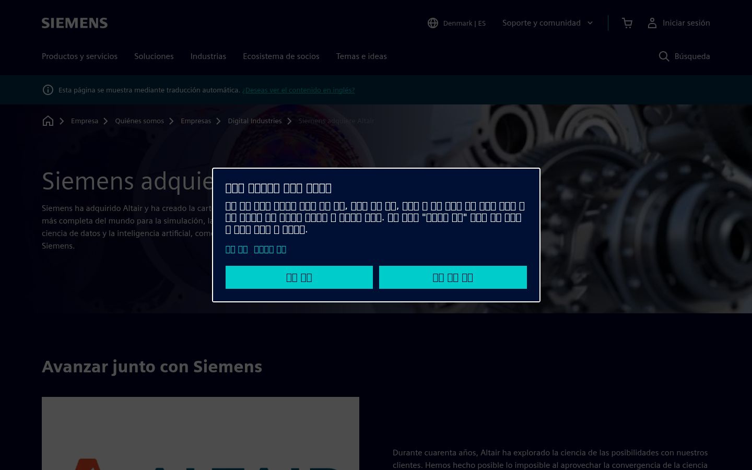Click Siemens adquiere Altair breadcrumb
The height and width of the screenshot is (470, 752).
336,121
